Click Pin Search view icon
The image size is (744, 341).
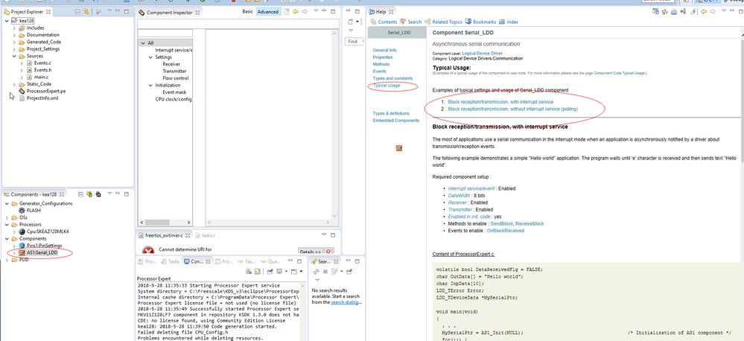pos(349,271)
